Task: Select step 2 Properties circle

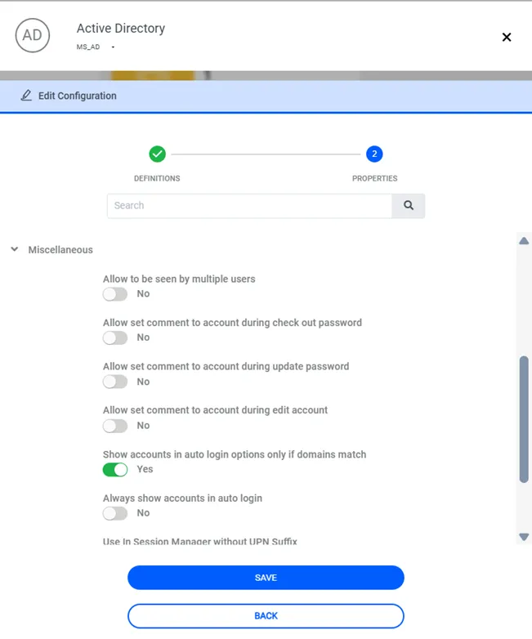Action: [374, 154]
